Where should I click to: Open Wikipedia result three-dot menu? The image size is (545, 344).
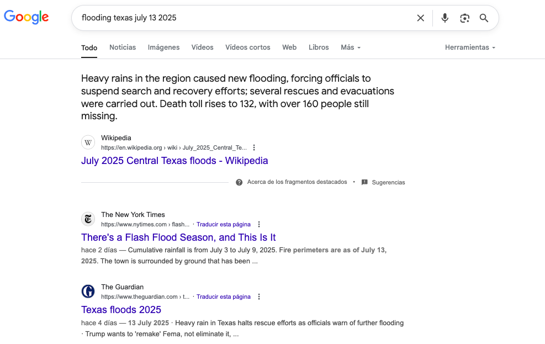(x=254, y=147)
